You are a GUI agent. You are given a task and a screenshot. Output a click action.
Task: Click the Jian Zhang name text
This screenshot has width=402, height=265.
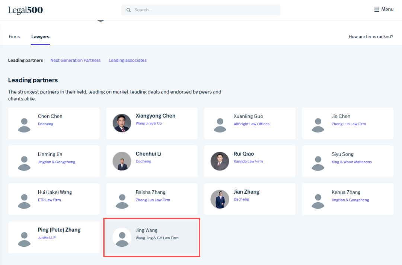click(x=246, y=192)
